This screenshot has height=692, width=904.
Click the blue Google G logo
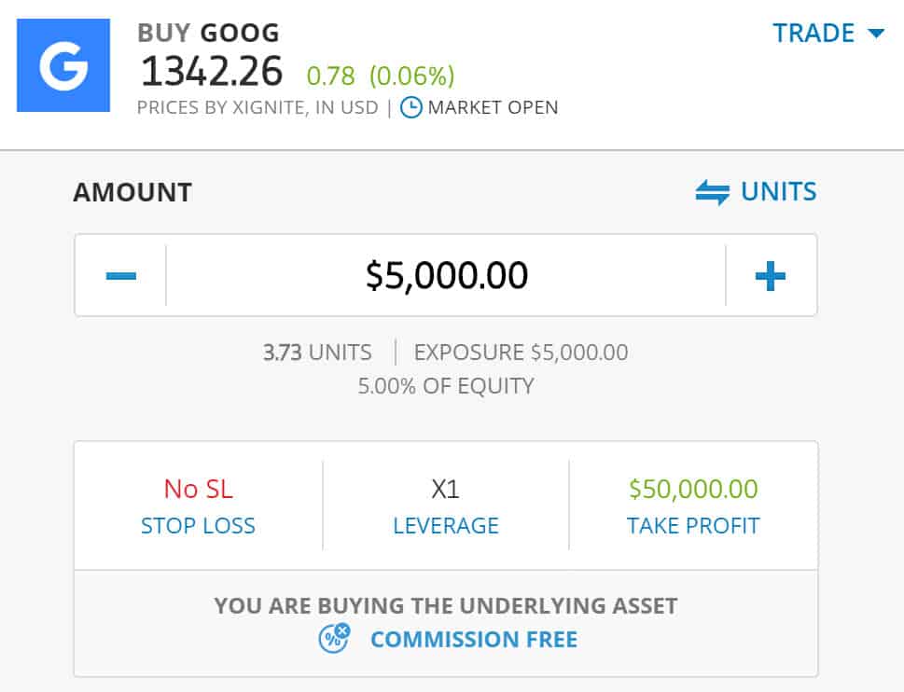(63, 65)
